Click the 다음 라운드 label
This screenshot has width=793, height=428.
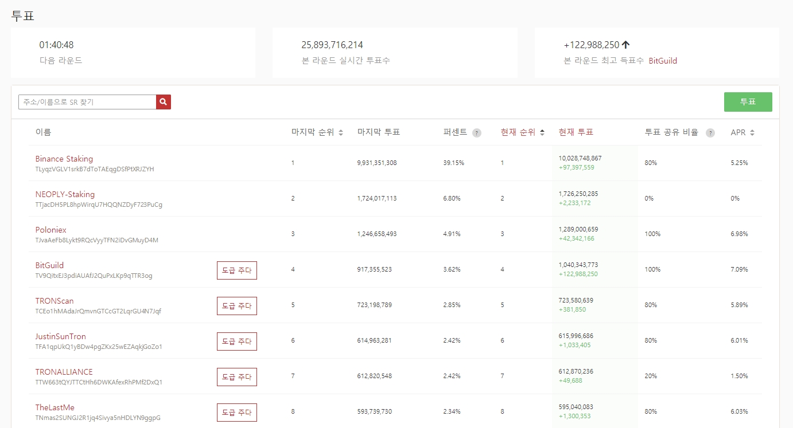point(61,60)
